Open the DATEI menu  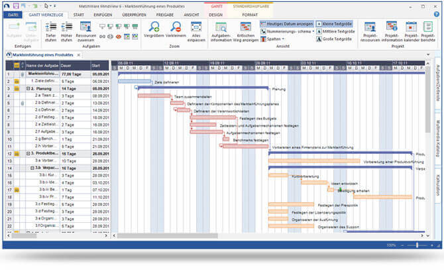point(13,15)
